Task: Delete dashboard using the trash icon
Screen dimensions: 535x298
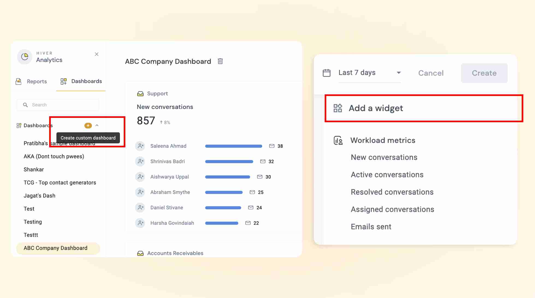Action: 220,61
